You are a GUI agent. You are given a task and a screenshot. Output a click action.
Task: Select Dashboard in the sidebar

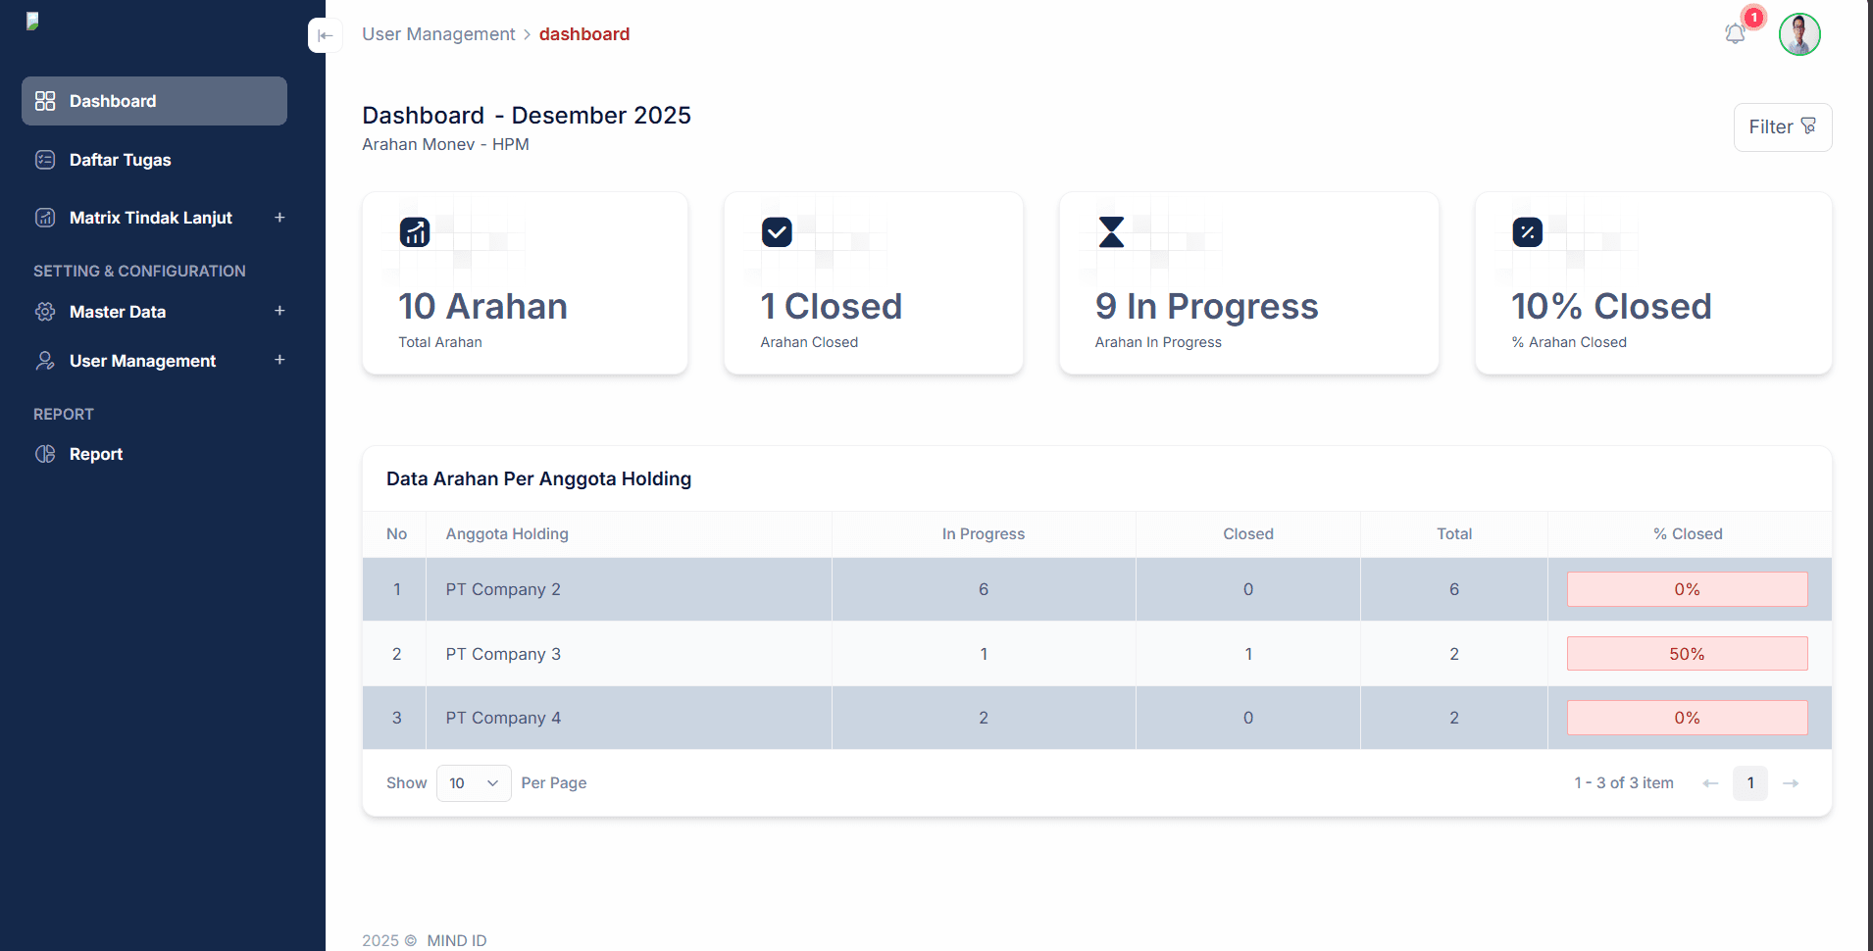154,101
